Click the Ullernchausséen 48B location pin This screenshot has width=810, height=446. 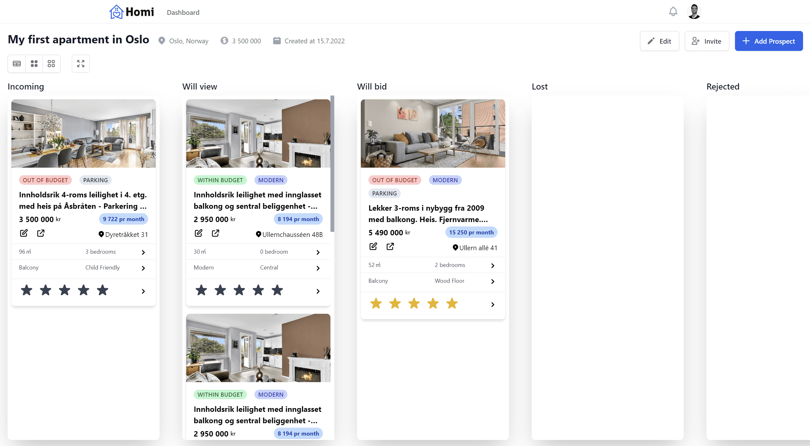(x=259, y=234)
